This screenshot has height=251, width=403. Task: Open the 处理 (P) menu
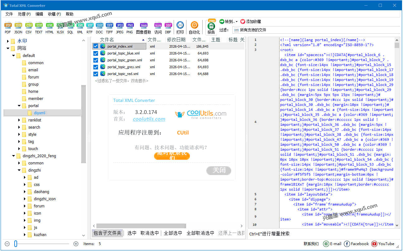point(24,14)
